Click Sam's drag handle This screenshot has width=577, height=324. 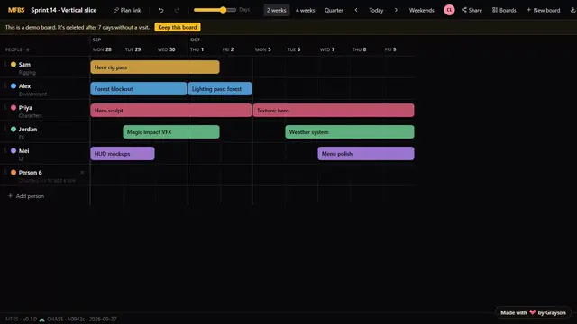(x=5, y=64)
